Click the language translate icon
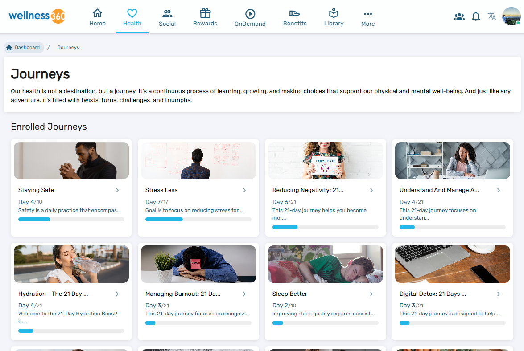This screenshot has width=524, height=351. 492,16
